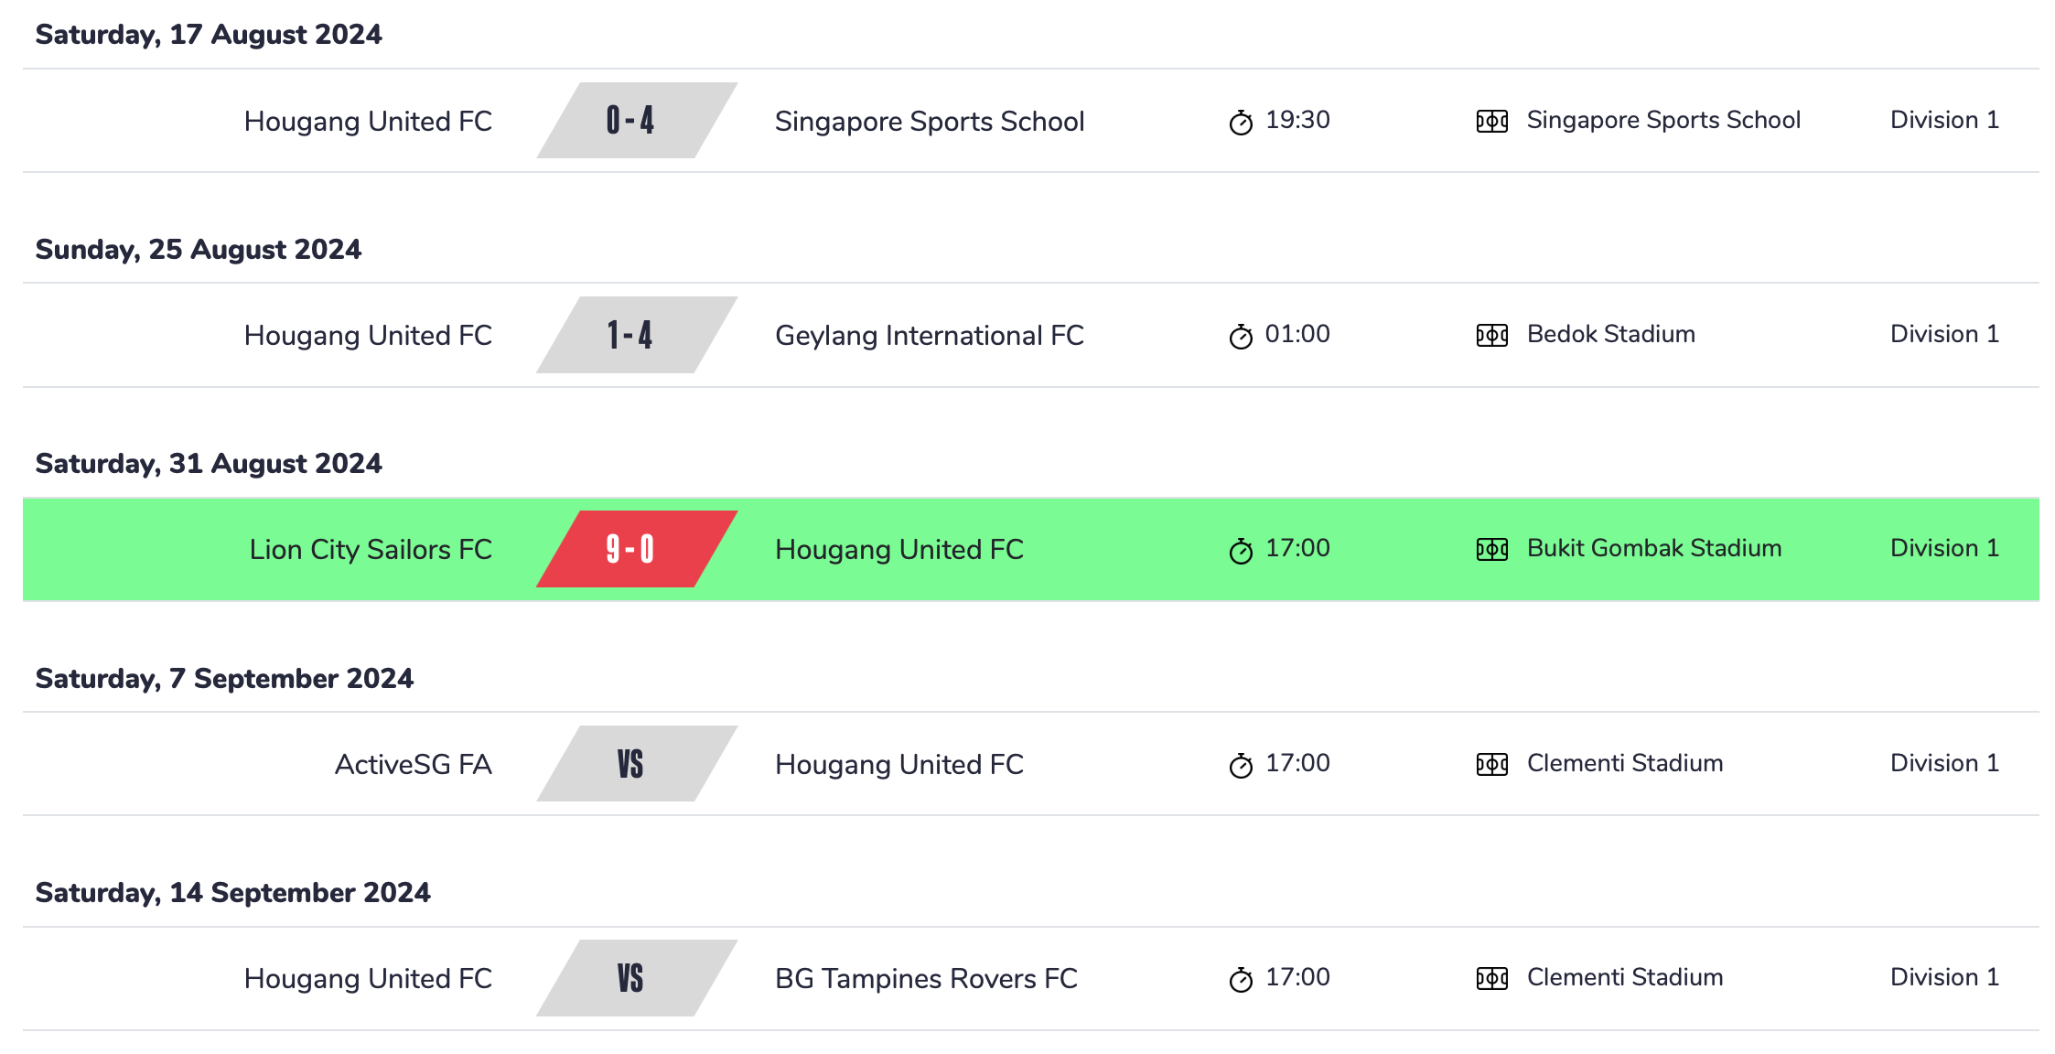Screen dimensions: 2055x1054
Task: Click the clock icon in the ActiveSG FA row
Action: pos(1241,765)
